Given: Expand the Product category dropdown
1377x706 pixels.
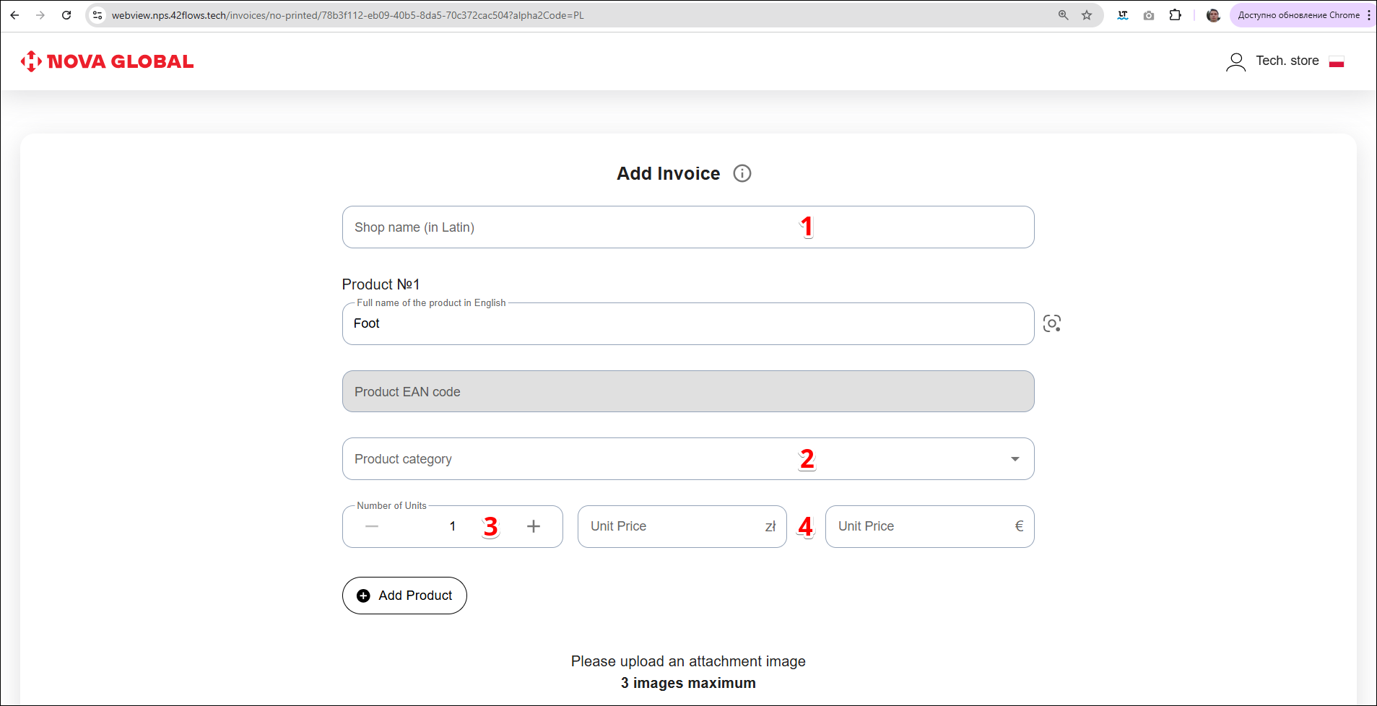Looking at the screenshot, I should pyautogui.click(x=1015, y=459).
